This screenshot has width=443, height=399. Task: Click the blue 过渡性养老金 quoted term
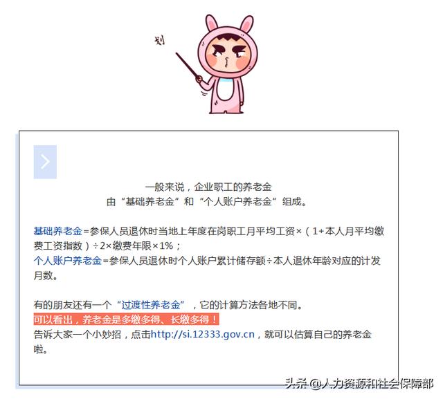(x=151, y=305)
